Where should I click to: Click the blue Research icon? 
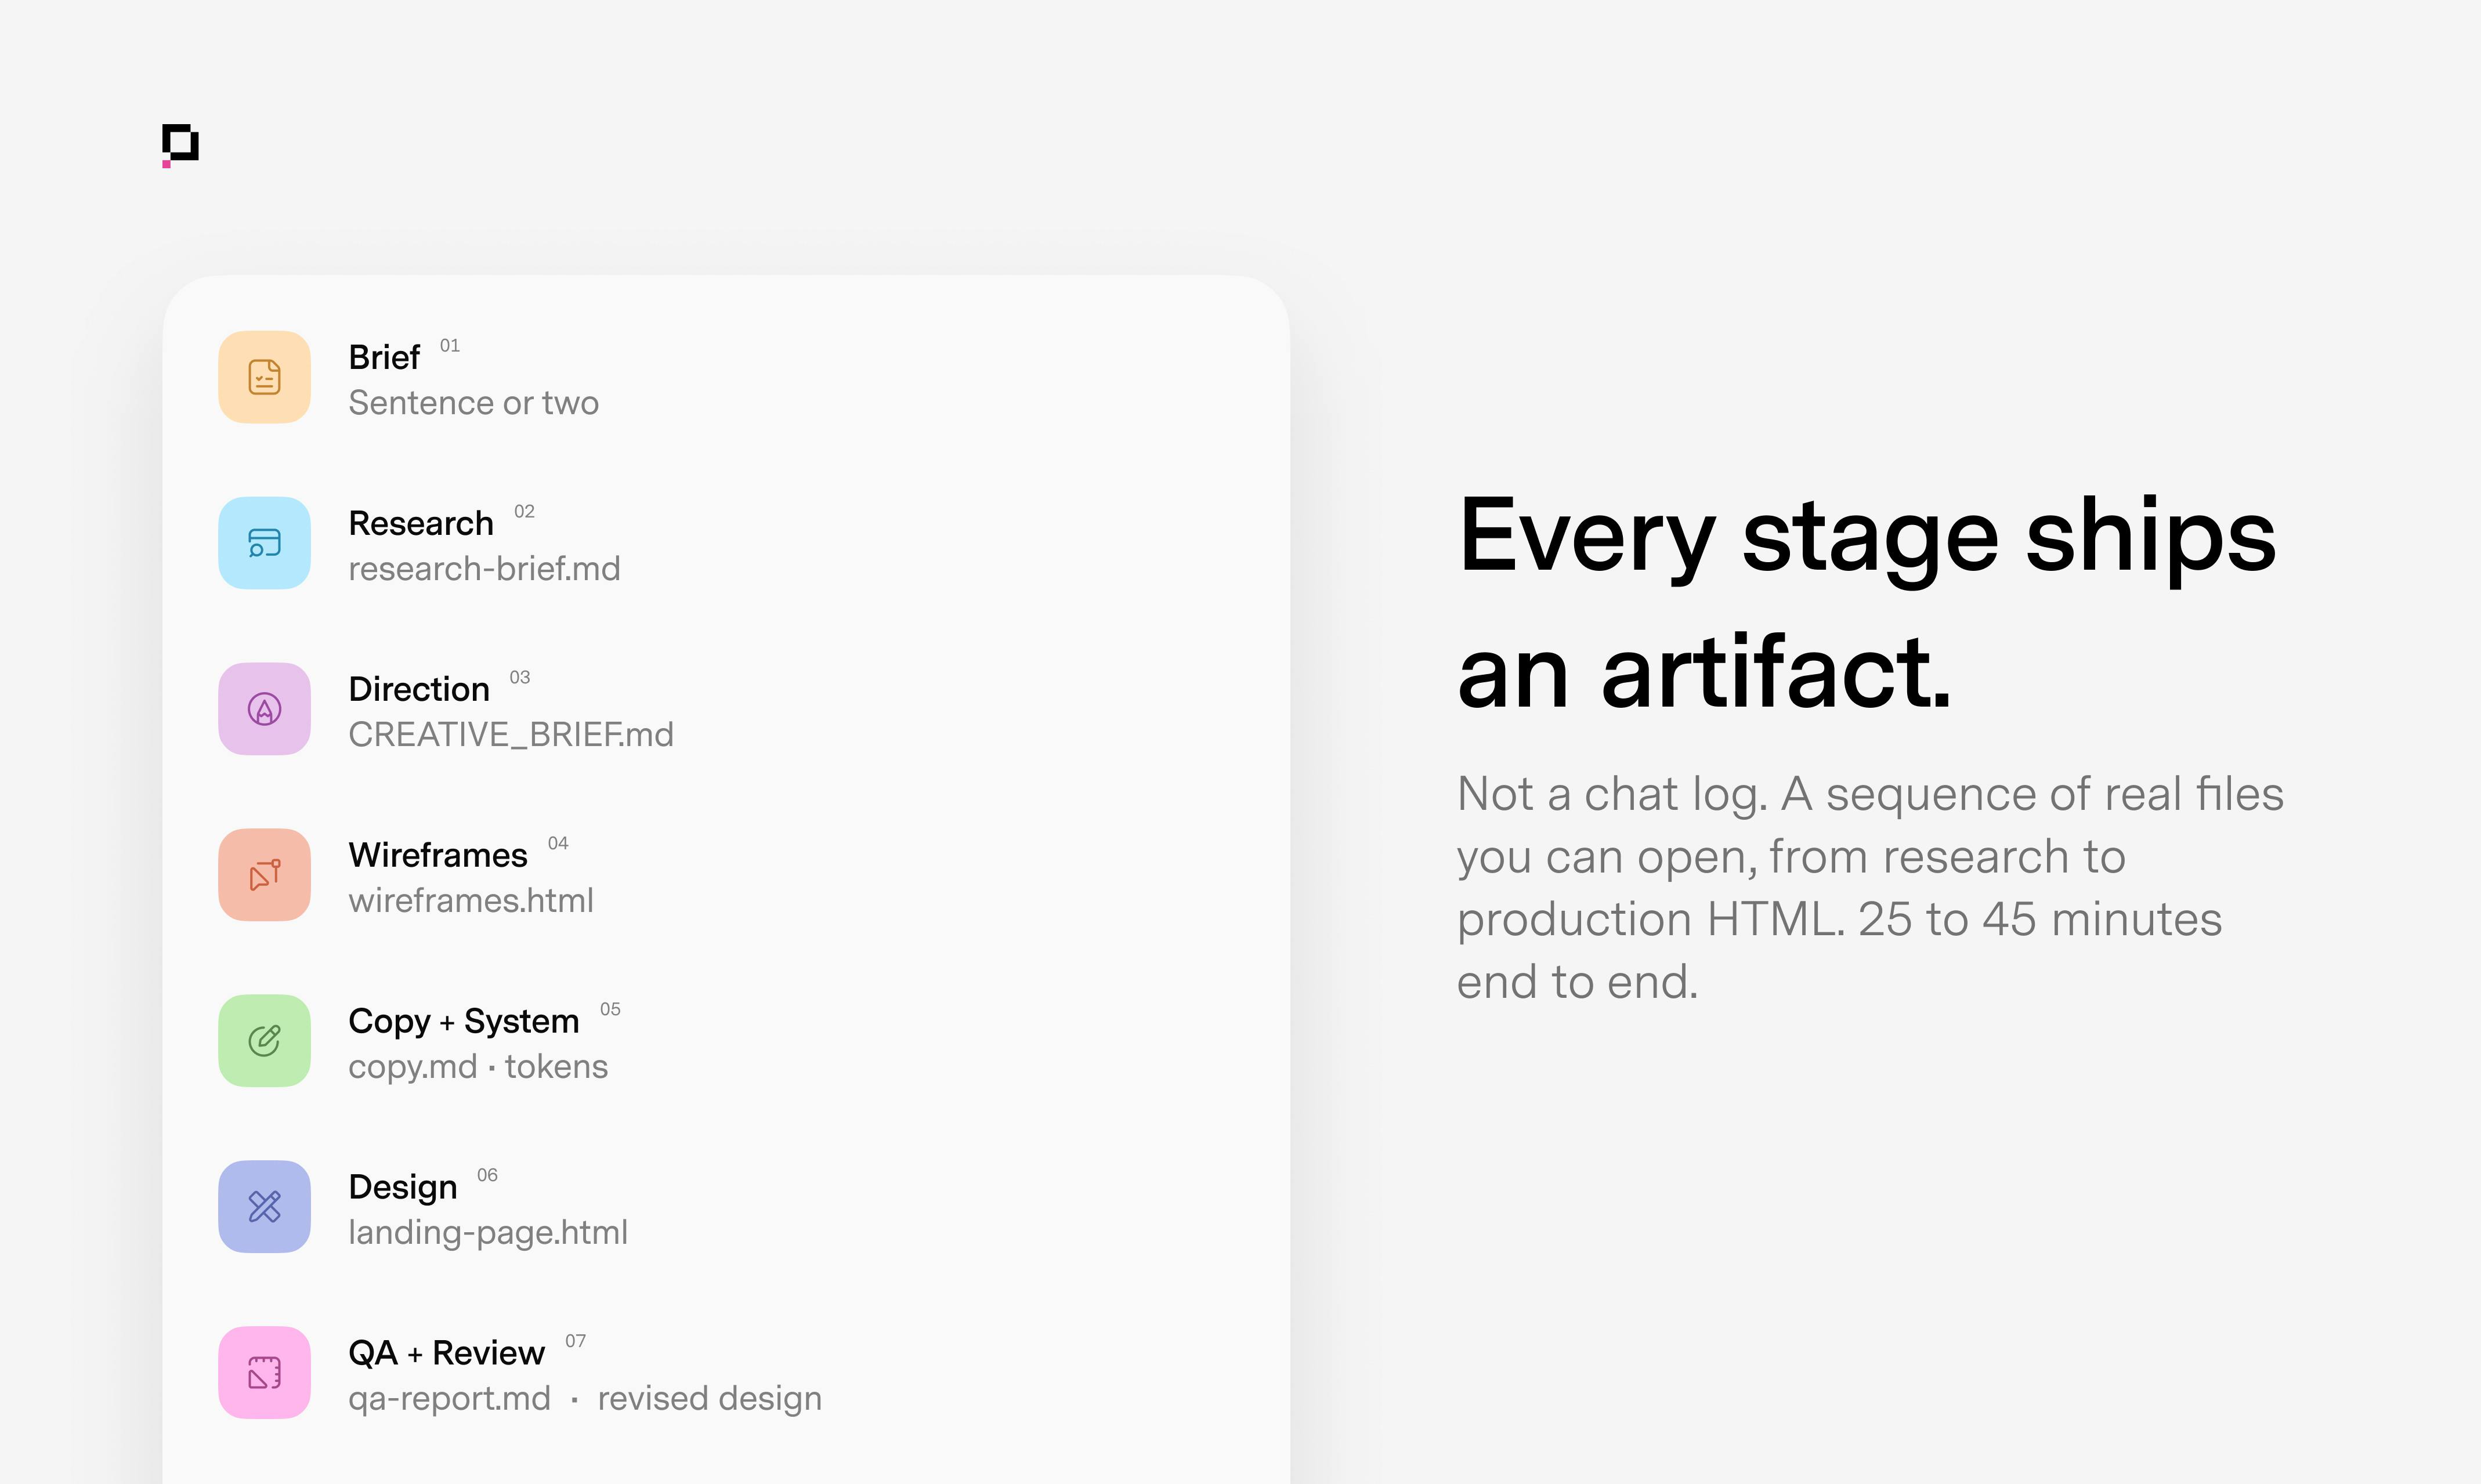click(x=264, y=543)
